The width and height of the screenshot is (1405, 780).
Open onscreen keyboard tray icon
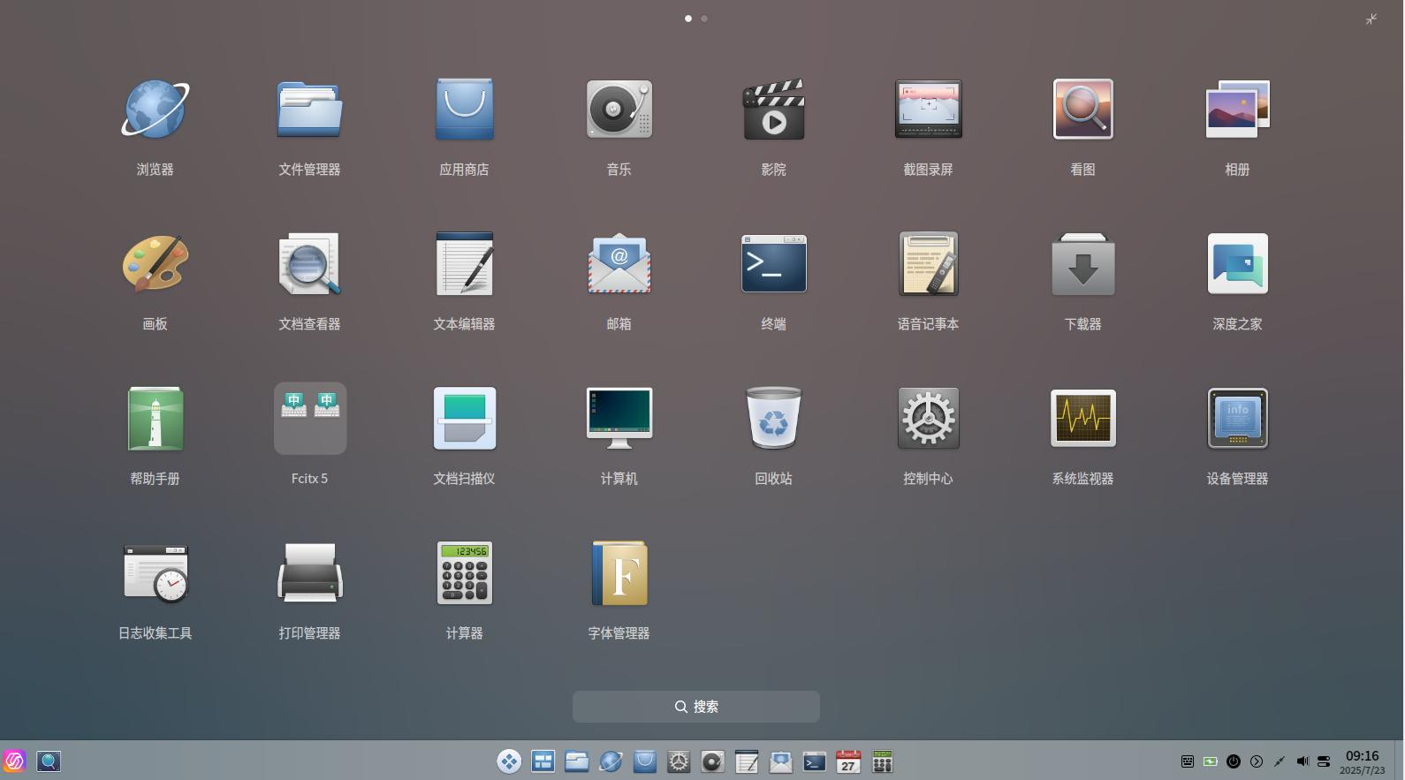pyautogui.click(x=1188, y=761)
